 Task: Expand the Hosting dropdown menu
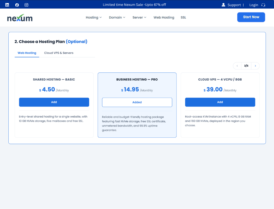(x=94, y=17)
